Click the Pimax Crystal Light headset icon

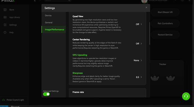[x=4, y=100]
